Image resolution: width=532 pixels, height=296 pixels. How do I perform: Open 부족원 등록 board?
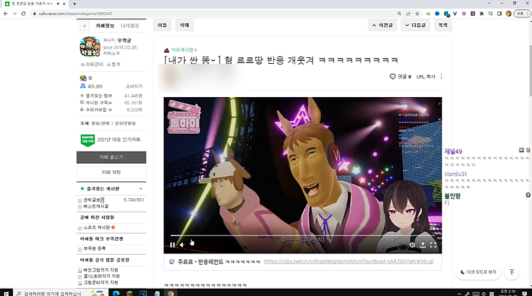tap(94, 249)
